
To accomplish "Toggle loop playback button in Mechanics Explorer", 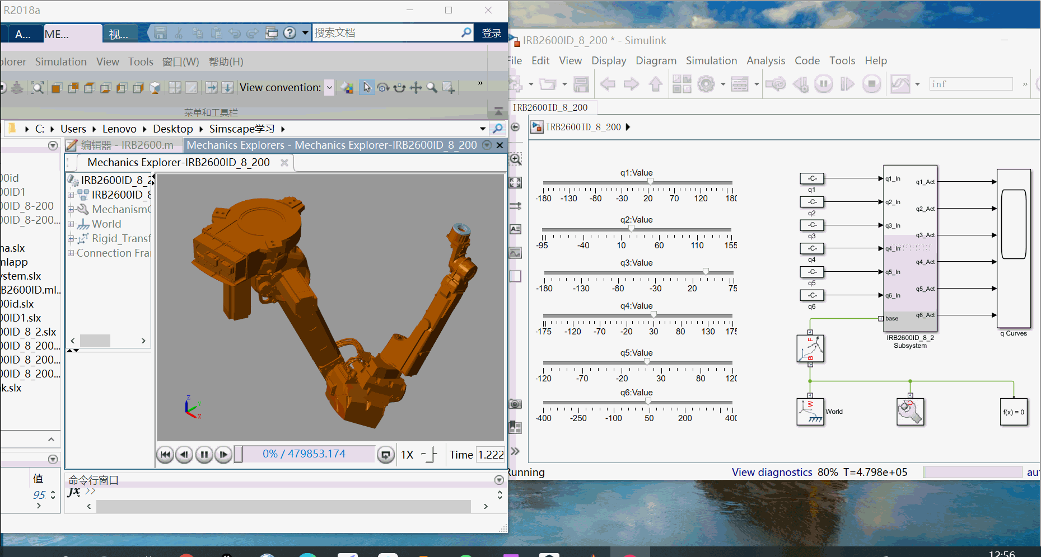I will coord(386,455).
